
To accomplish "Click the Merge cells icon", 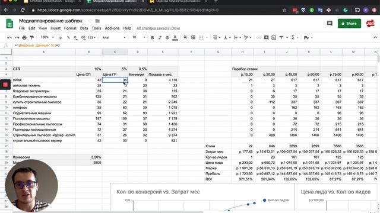I will click(x=201, y=37).
